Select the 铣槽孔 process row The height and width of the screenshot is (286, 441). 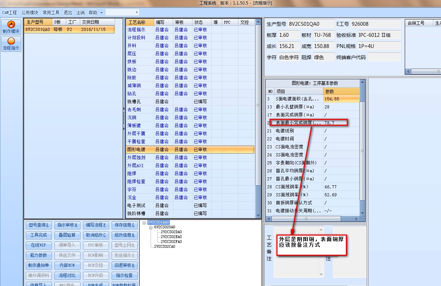190,101
